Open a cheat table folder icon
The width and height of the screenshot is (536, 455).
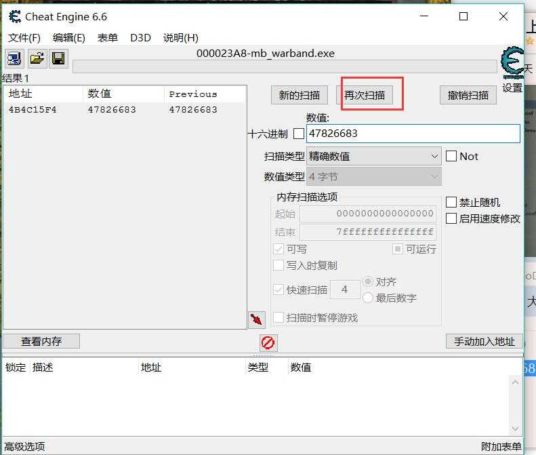pos(37,59)
